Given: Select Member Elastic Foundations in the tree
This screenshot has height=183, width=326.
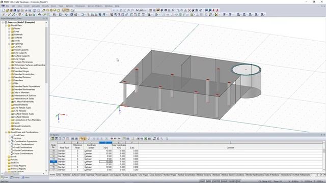Looking at the screenshot, I should 27,86.
